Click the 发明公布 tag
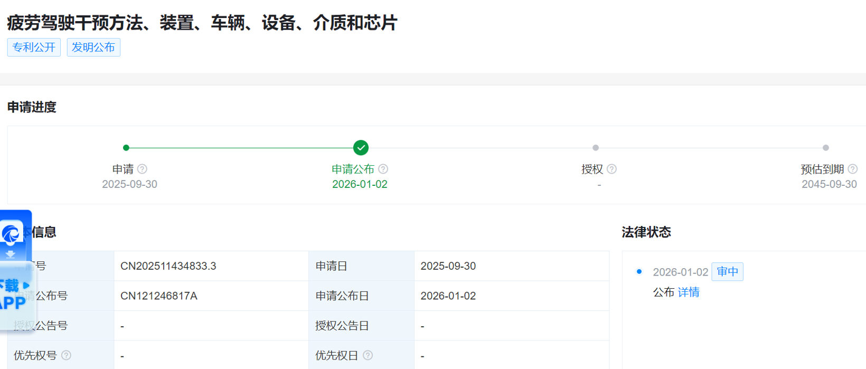This screenshot has width=866, height=369. coord(93,48)
